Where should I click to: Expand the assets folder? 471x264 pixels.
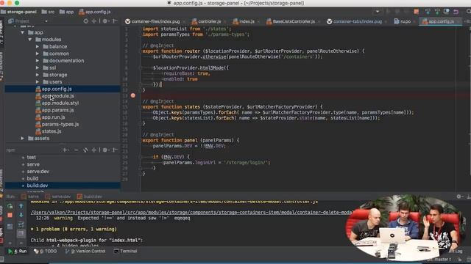coord(23,139)
